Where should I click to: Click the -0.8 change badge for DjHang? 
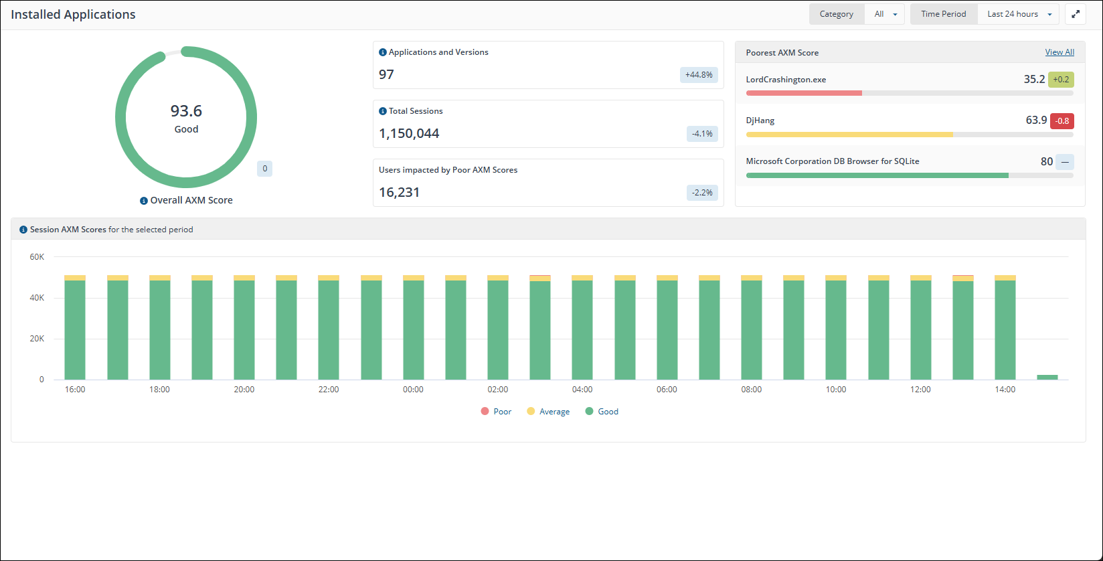tap(1062, 121)
